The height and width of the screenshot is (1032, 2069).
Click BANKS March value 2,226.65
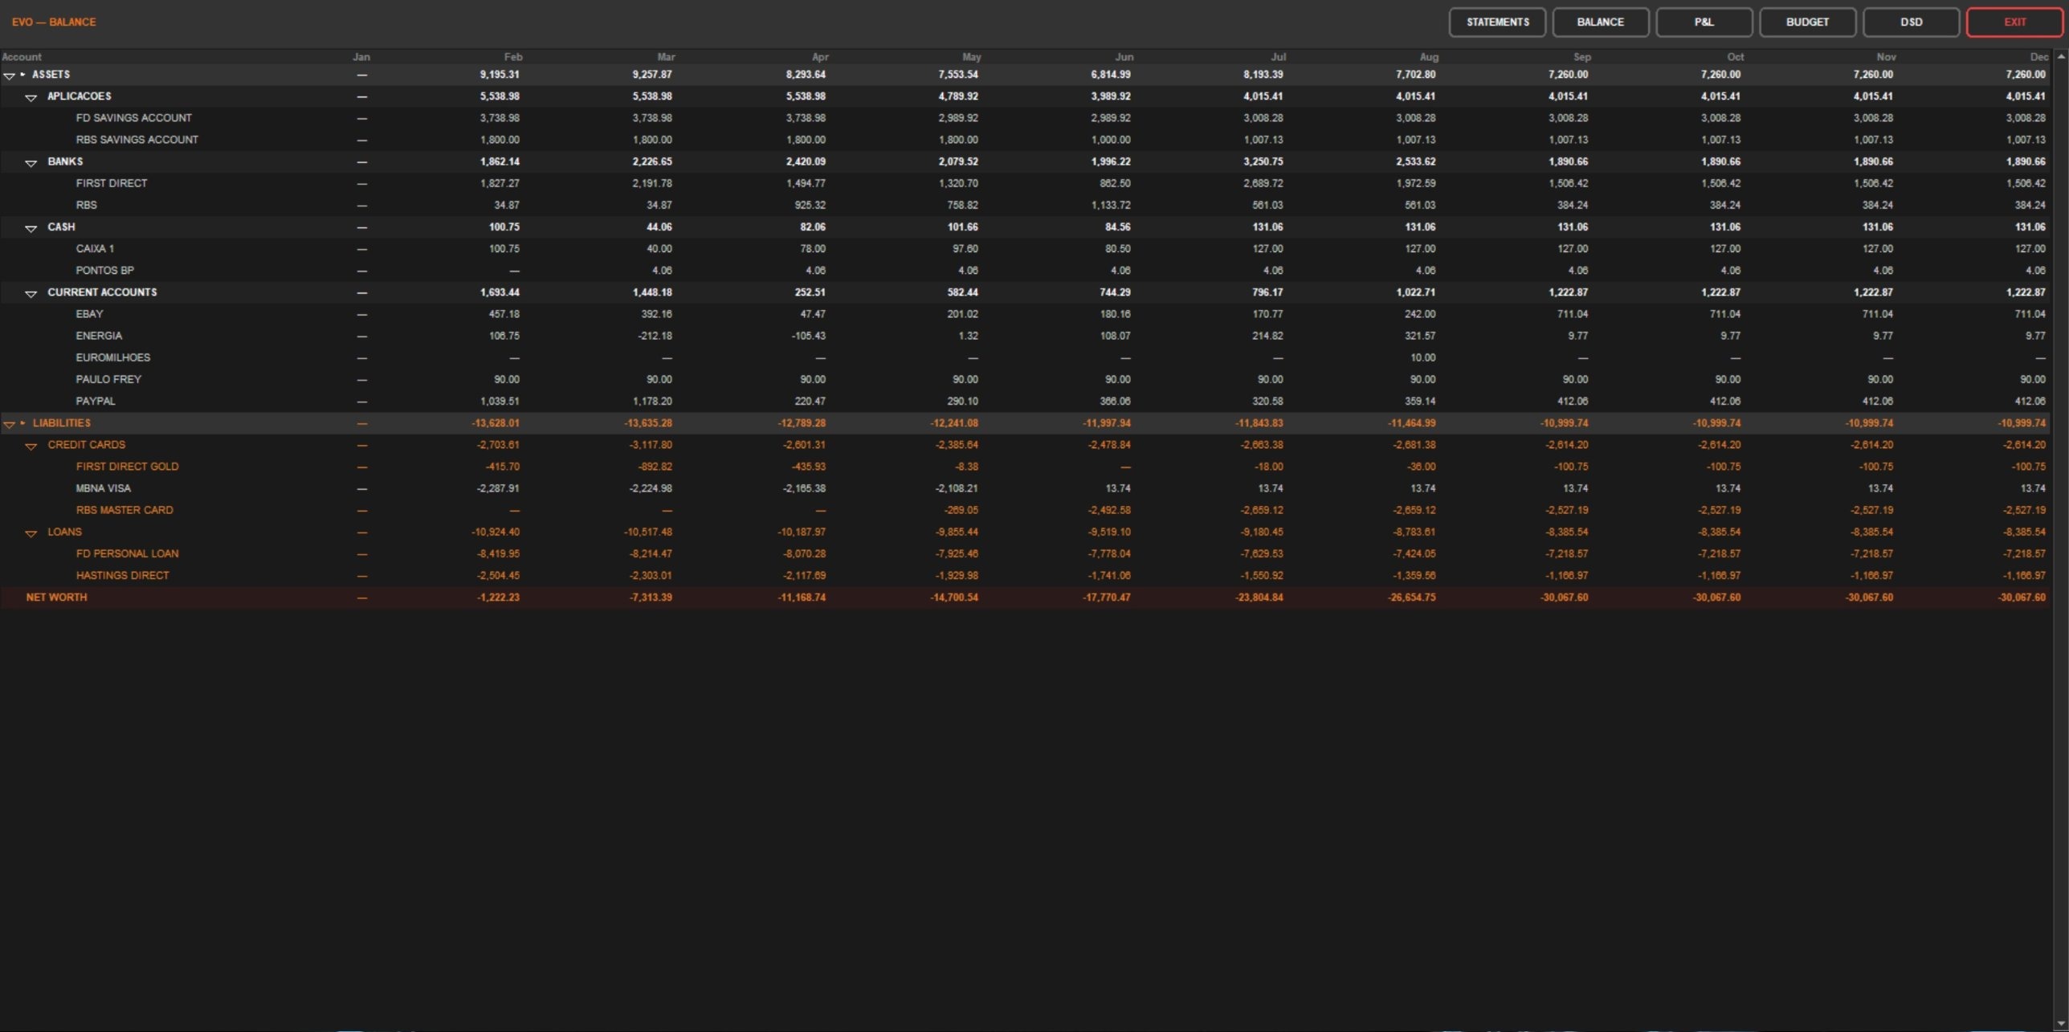pos(652,161)
